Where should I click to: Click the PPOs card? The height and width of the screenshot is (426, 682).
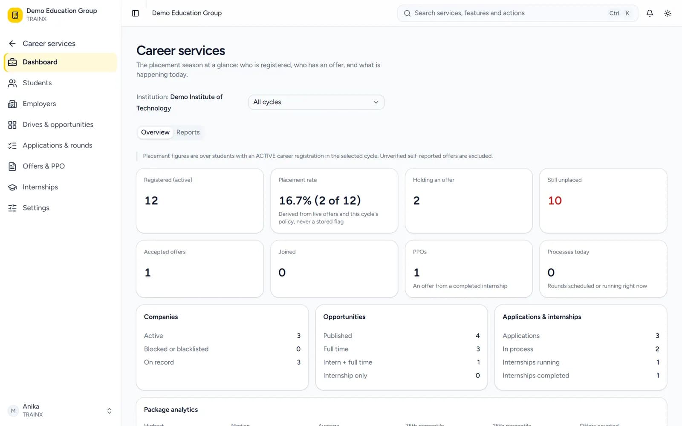pyautogui.click(x=469, y=269)
